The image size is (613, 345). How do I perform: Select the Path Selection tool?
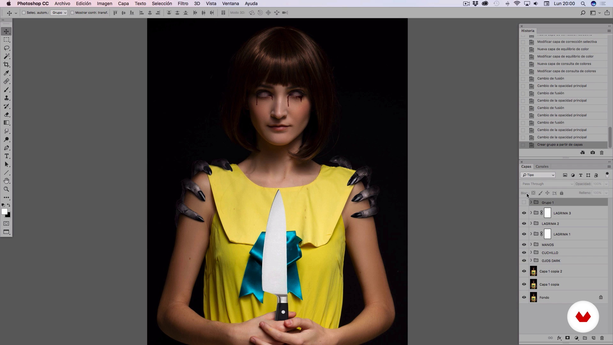[x=6, y=165]
